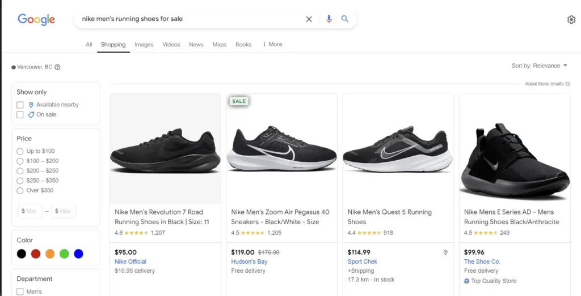Image resolution: width=581 pixels, height=296 pixels.
Task: Click About these results link
Action: 544,84
